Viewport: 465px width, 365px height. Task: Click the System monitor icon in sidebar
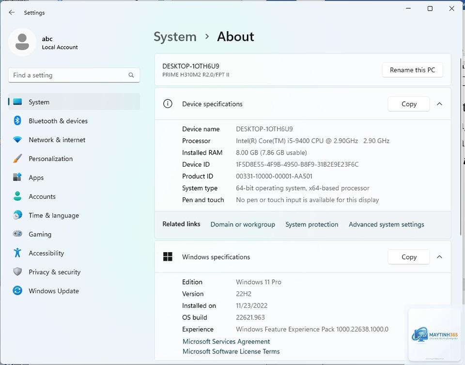[17, 102]
